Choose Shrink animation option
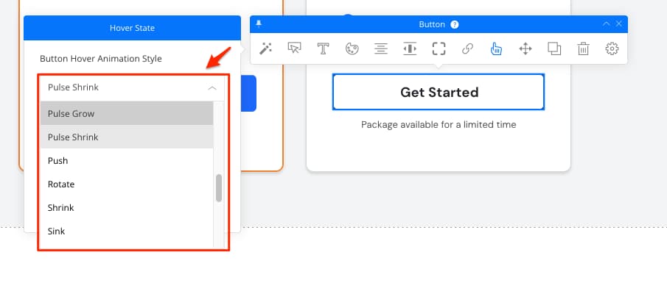 (127, 208)
